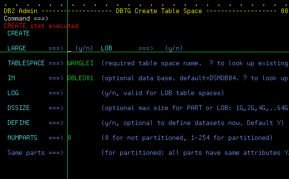Click the LOB label
The image size is (289, 179).
click(x=107, y=48)
